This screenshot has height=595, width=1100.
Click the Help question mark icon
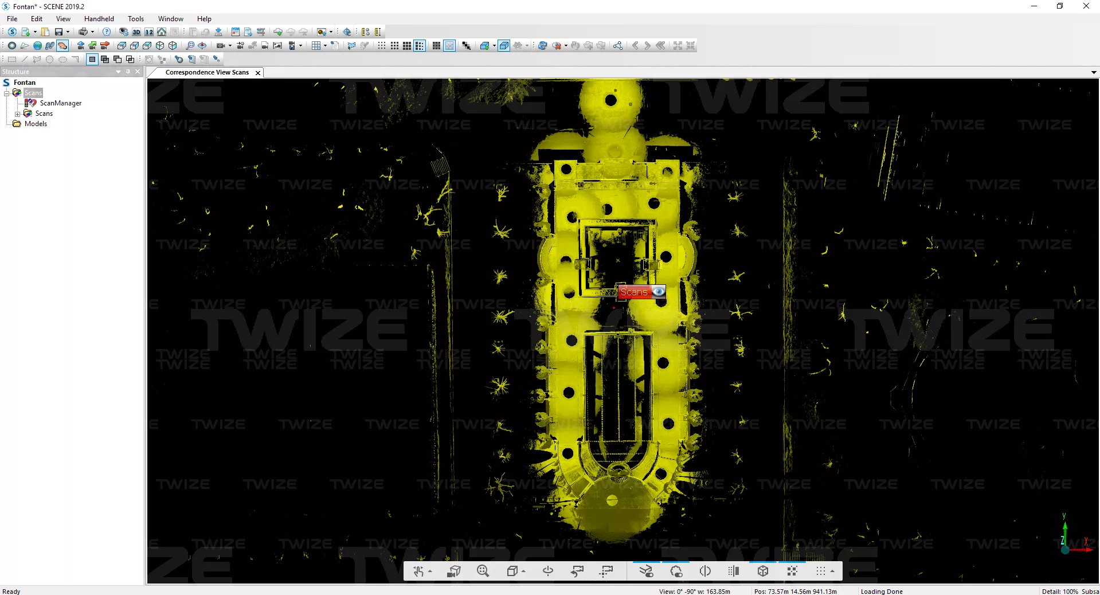pyautogui.click(x=107, y=32)
